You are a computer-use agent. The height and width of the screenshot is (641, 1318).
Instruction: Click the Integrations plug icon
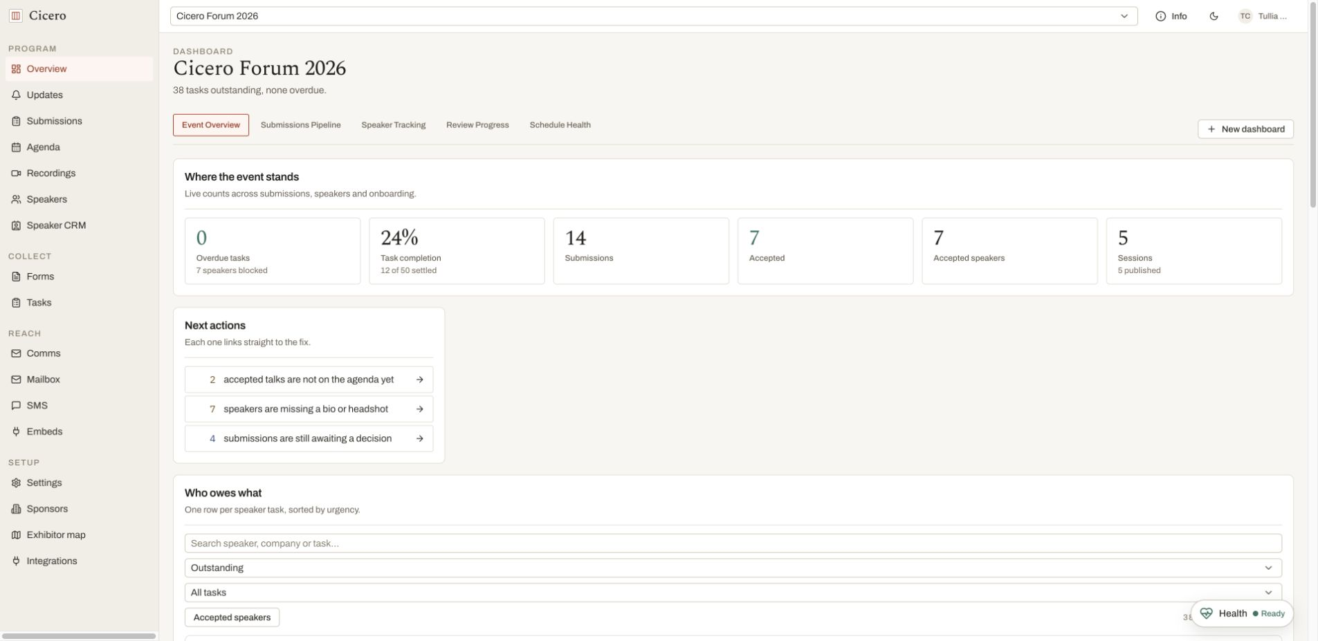click(16, 561)
